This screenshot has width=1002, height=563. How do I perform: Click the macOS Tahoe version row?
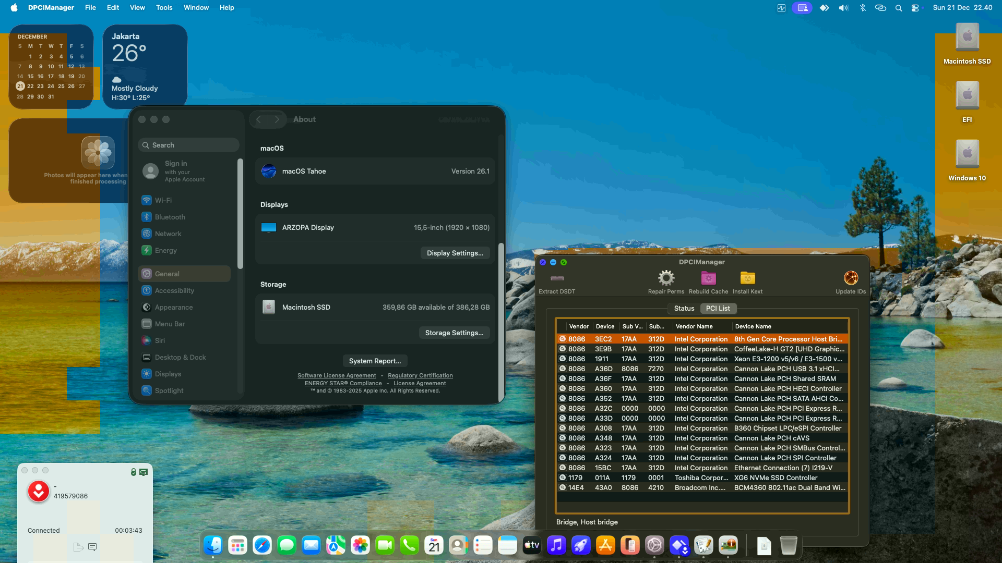(x=375, y=171)
